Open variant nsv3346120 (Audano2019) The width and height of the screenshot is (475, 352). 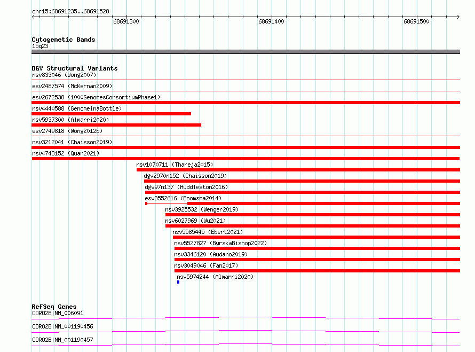(x=210, y=254)
